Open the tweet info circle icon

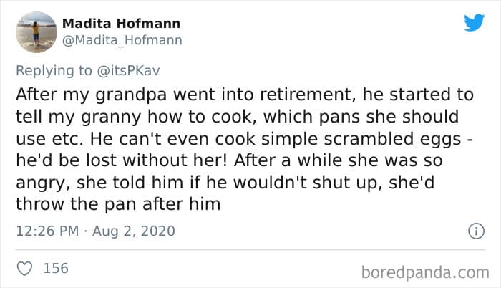472,231
